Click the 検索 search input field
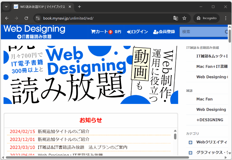 pyautogui.click(x=201, y=32)
